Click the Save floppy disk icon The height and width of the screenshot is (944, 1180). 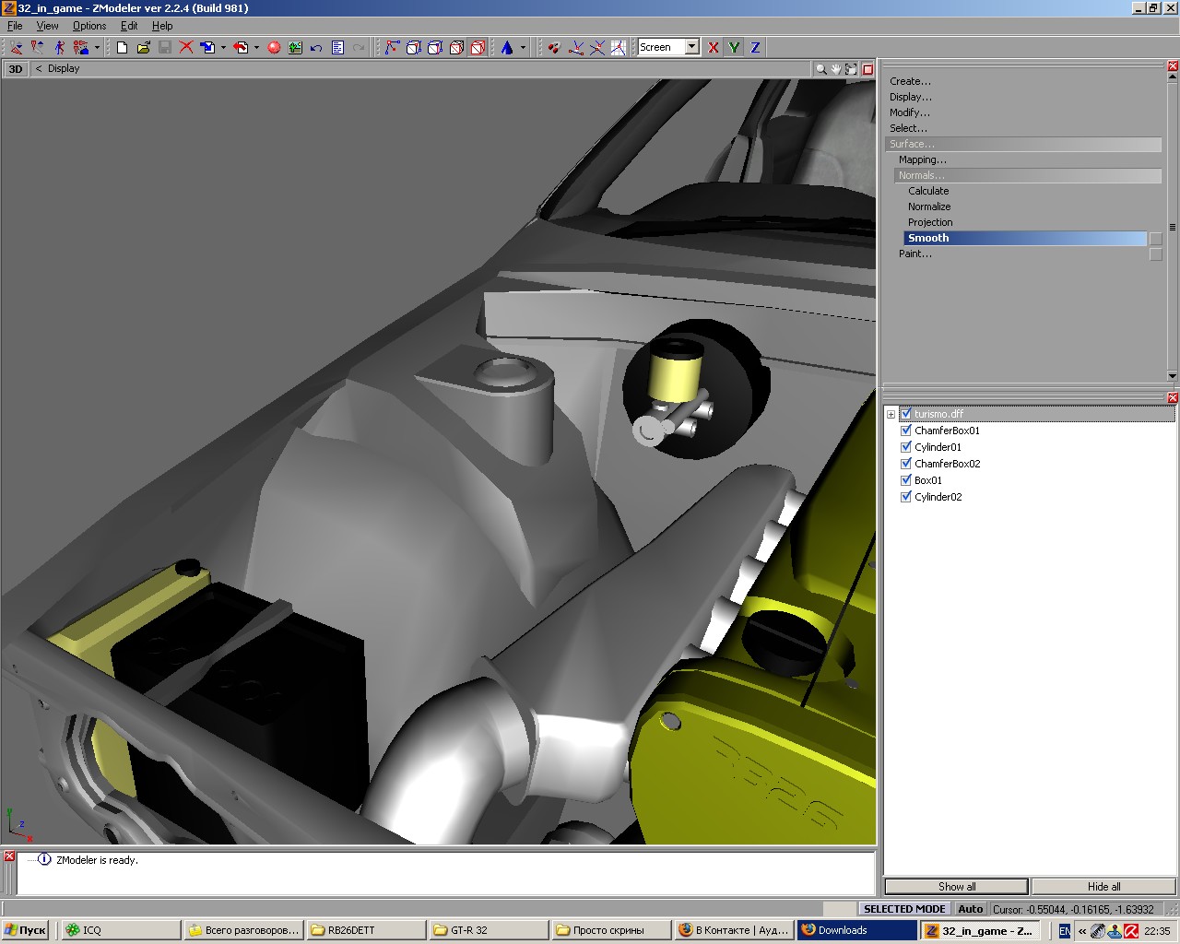(x=164, y=47)
